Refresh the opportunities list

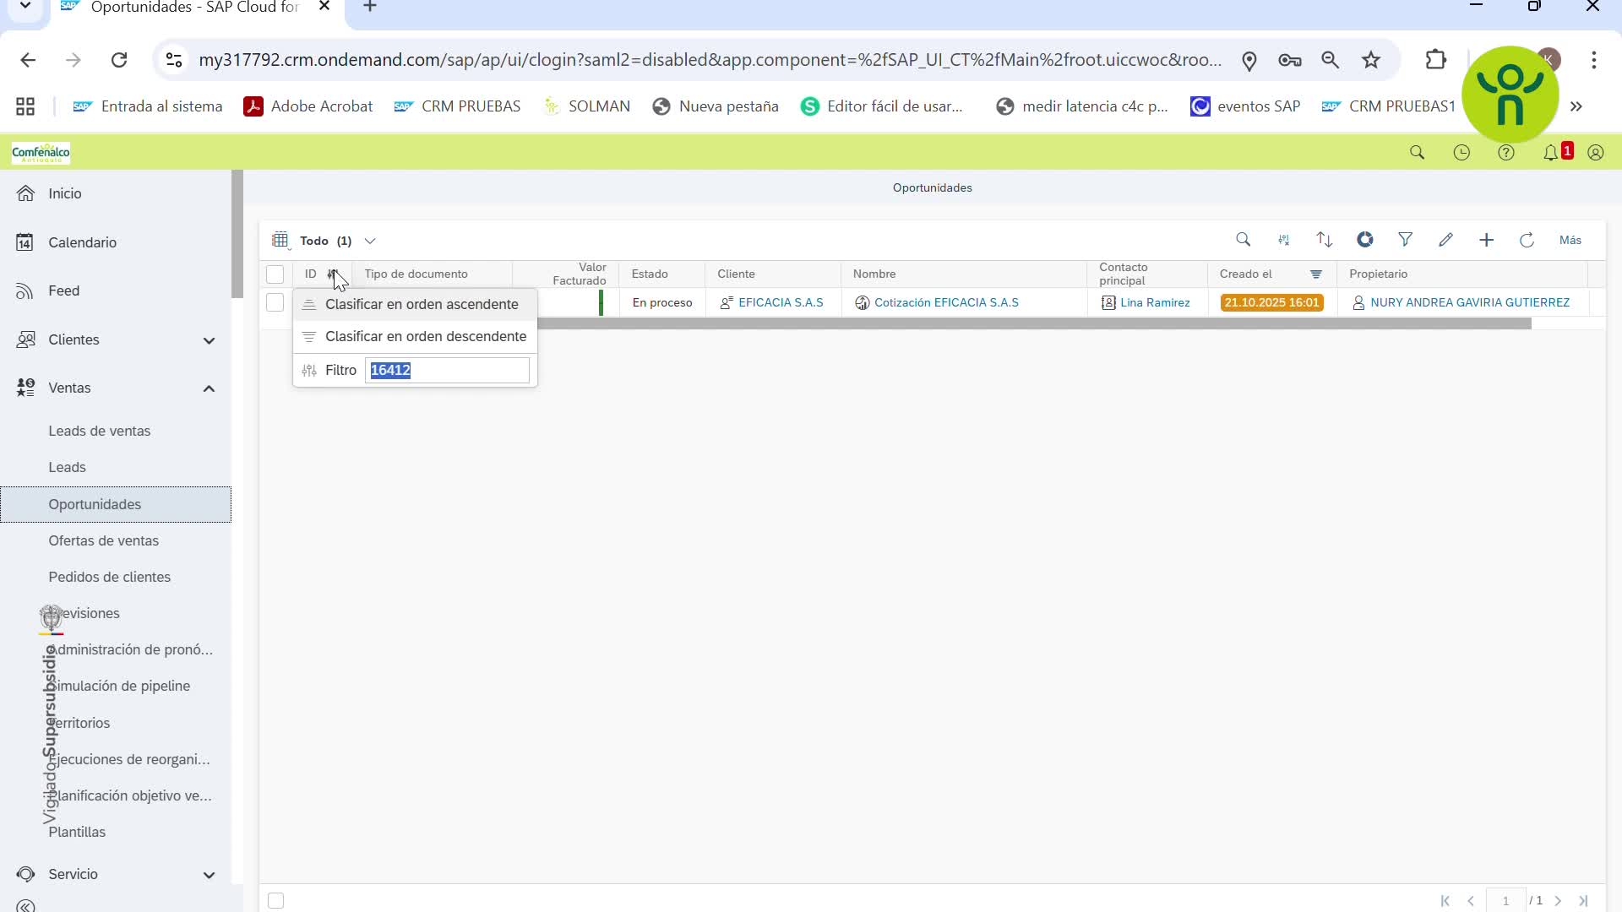point(1527,240)
